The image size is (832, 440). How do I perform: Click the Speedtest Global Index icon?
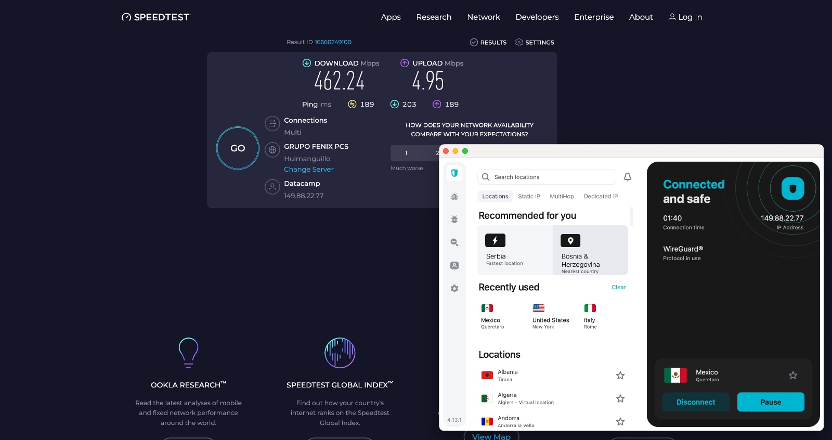(340, 353)
